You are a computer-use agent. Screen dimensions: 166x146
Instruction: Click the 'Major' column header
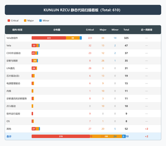(x=103, y=30)
